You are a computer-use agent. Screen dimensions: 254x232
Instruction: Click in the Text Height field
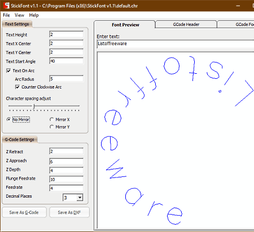66,34
